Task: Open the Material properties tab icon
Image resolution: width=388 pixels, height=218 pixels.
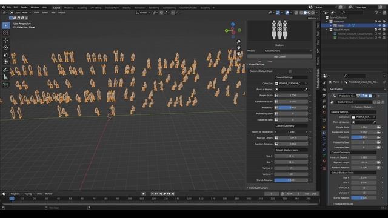Action: [x=324, y=162]
